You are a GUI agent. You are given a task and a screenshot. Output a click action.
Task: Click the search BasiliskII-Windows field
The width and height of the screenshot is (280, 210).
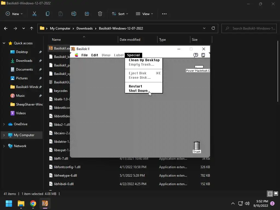tap(249, 28)
